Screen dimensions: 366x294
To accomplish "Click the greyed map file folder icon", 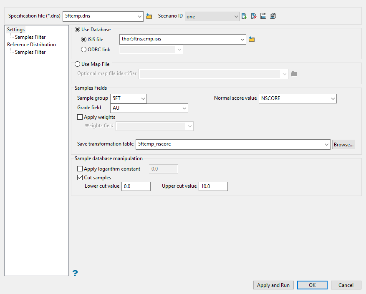I will [x=294, y=74].
